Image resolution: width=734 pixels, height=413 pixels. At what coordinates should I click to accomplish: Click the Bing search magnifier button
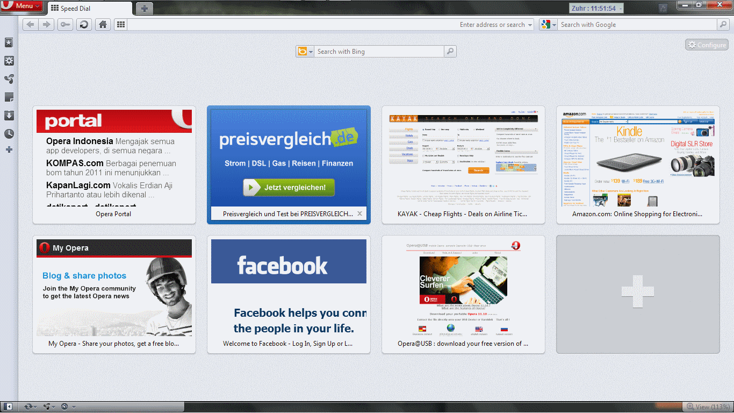coord(450,52)
